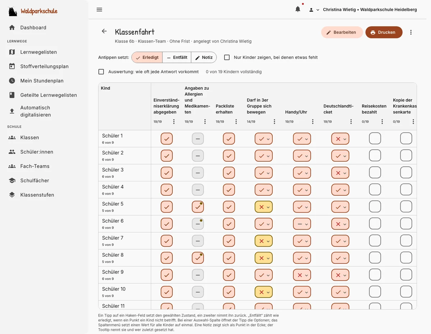Toggle Allergien field with note for Schüler 5
Screen dimensions: 431x334
198,207
